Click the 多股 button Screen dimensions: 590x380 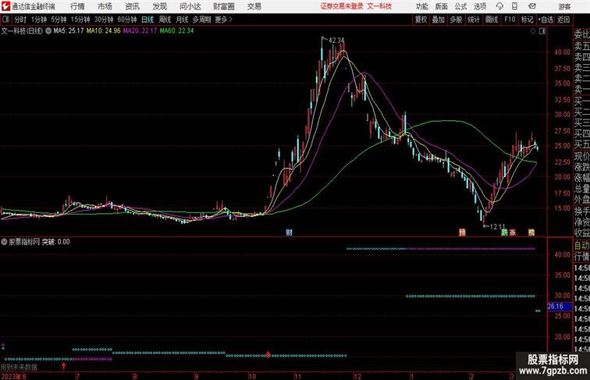pyautogui.click(x=456, y=20)
